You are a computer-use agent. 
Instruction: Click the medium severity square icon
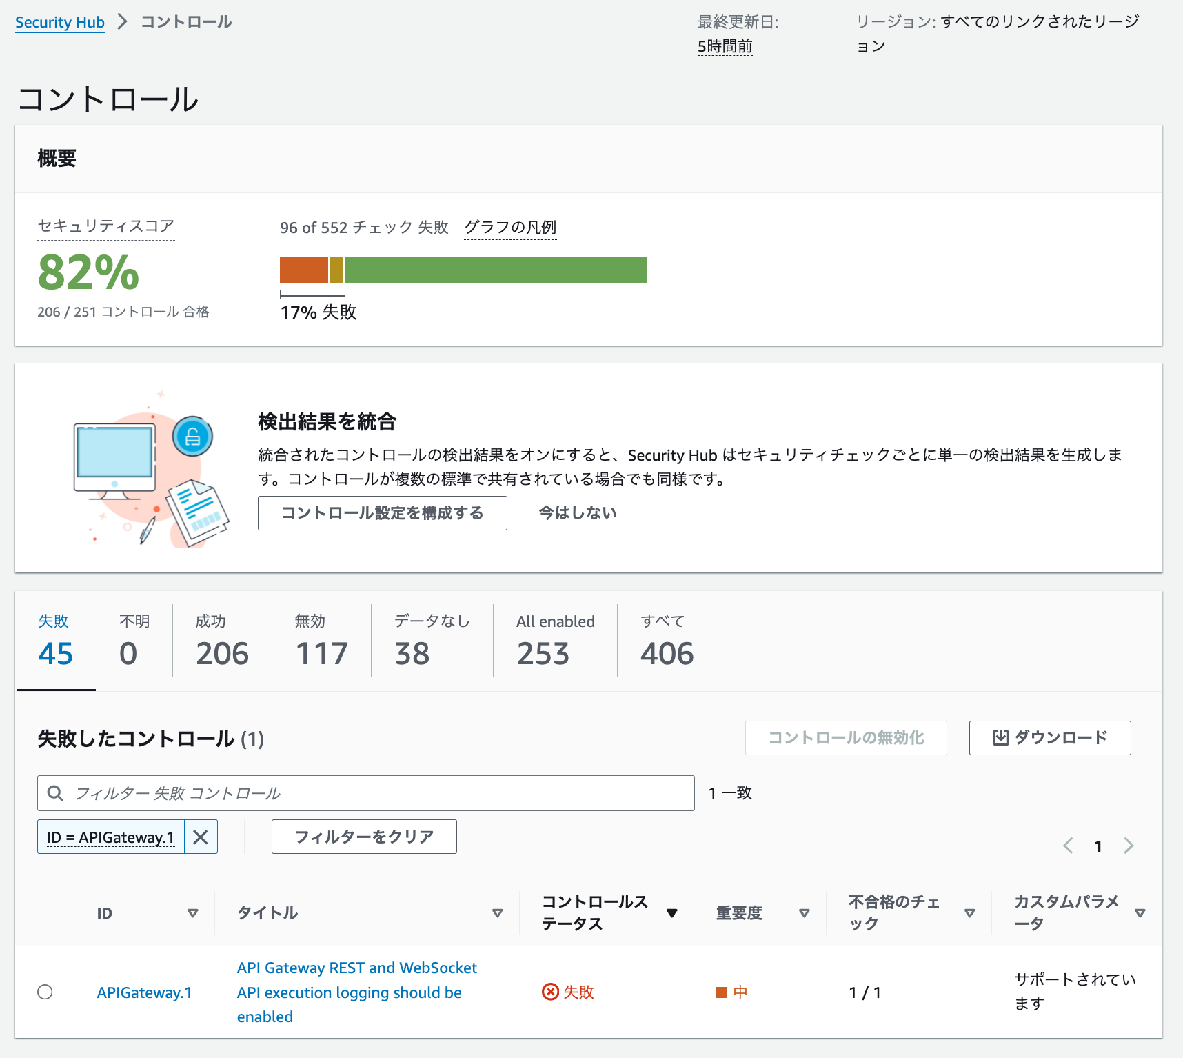point(722,992)
